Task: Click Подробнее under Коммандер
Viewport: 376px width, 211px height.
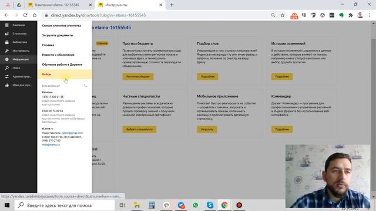Action: tap(282, 130)
